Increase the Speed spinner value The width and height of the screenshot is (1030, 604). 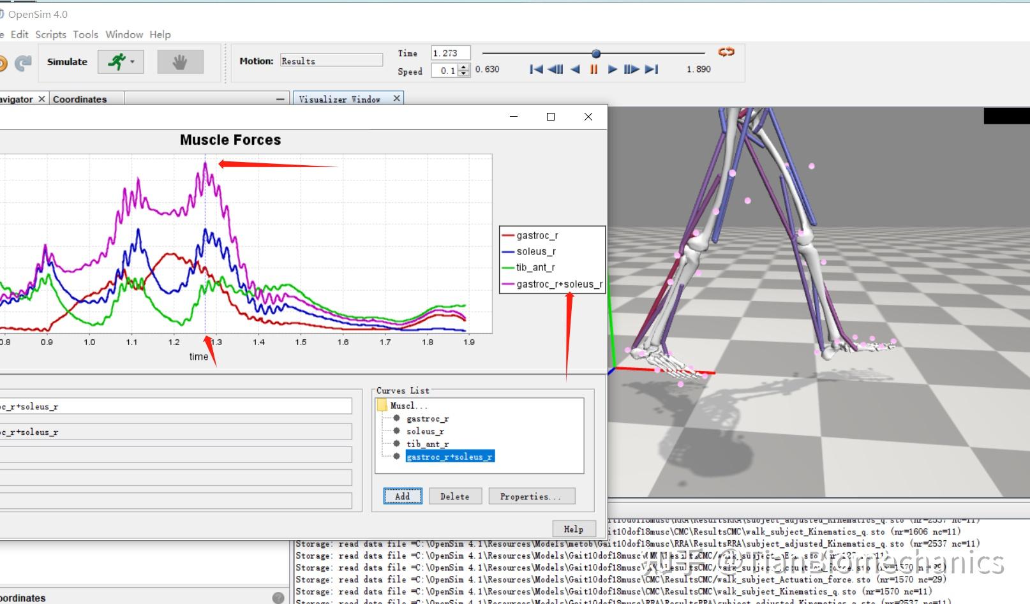pyautogui.click(x=464, y=67)
